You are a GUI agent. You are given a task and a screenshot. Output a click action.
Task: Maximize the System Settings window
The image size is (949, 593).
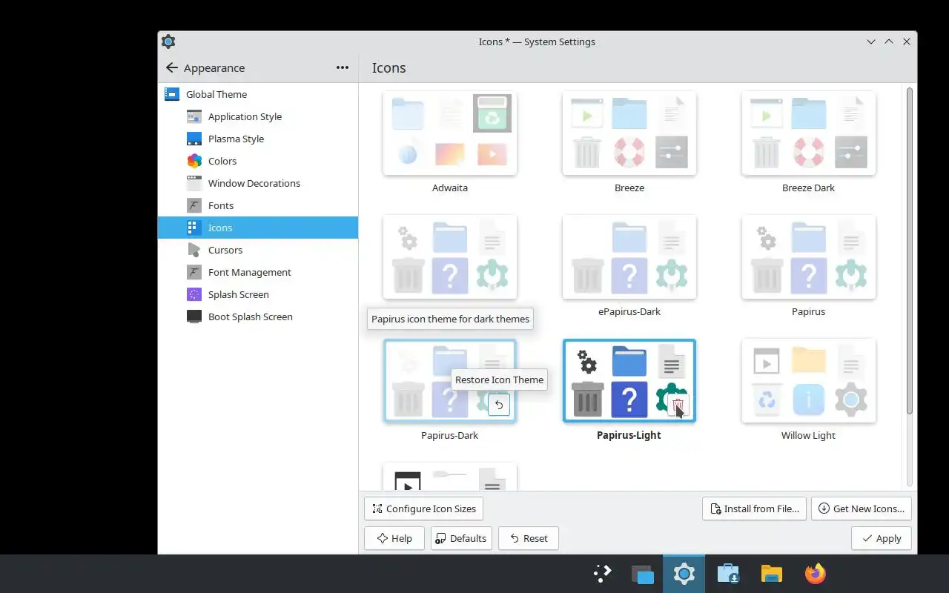tap(889, 42)
